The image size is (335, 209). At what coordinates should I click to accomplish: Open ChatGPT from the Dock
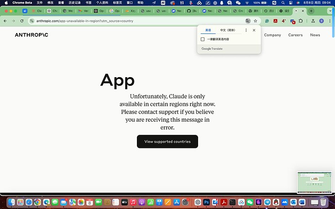tap(198, 202)
